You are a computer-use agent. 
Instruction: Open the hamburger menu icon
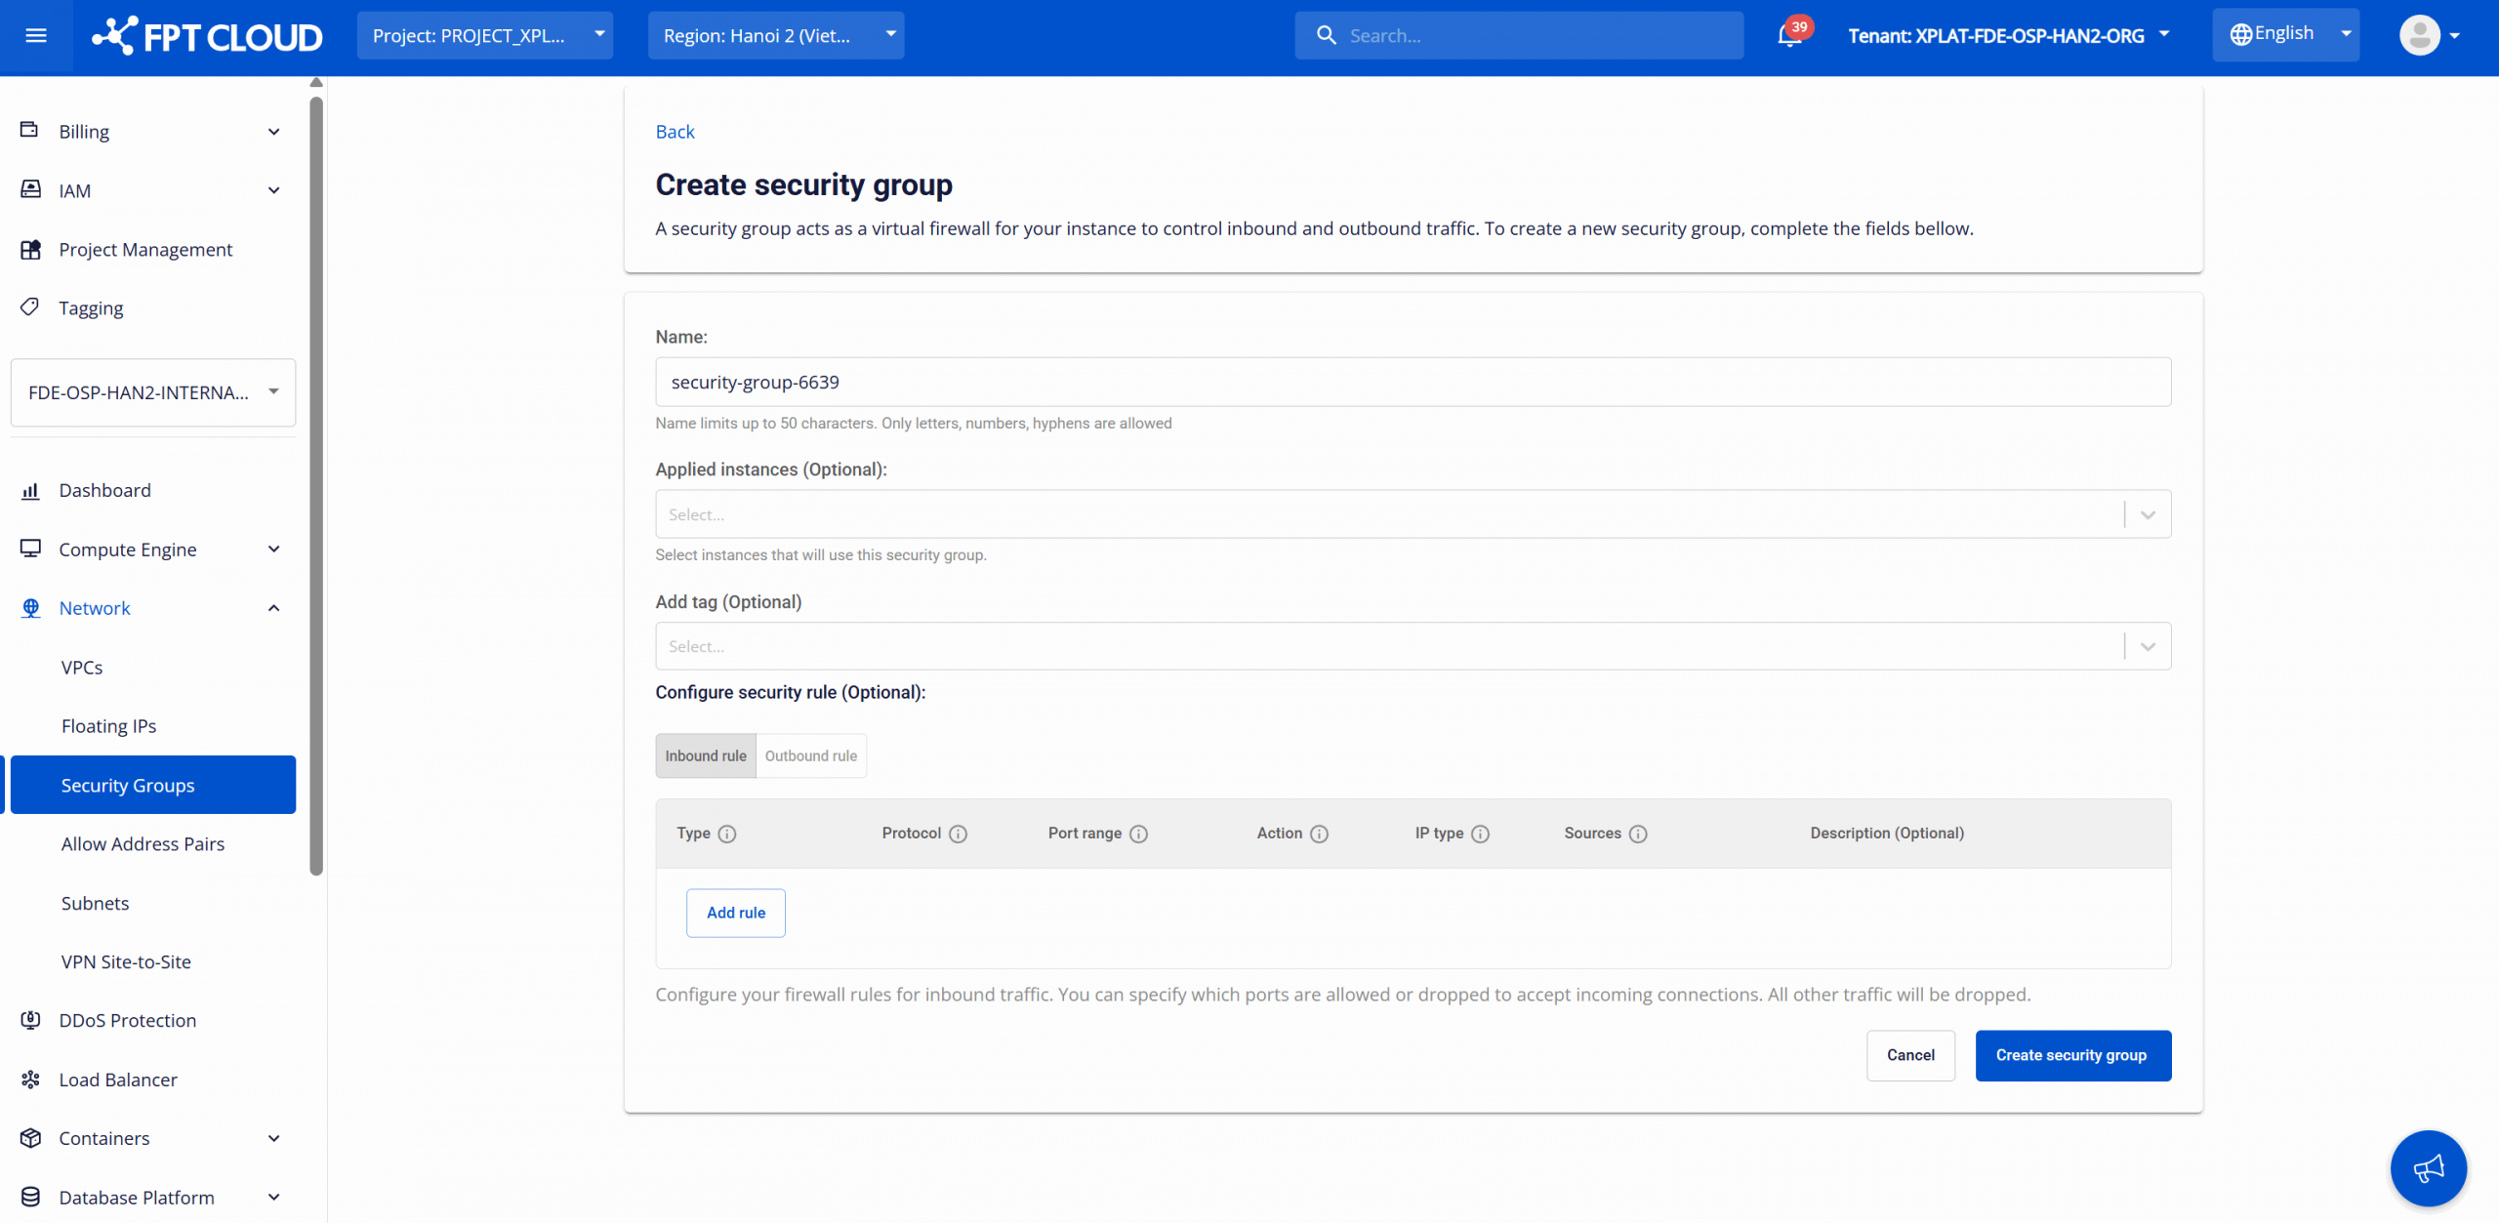pyautogui.click(x=36, y=36)
